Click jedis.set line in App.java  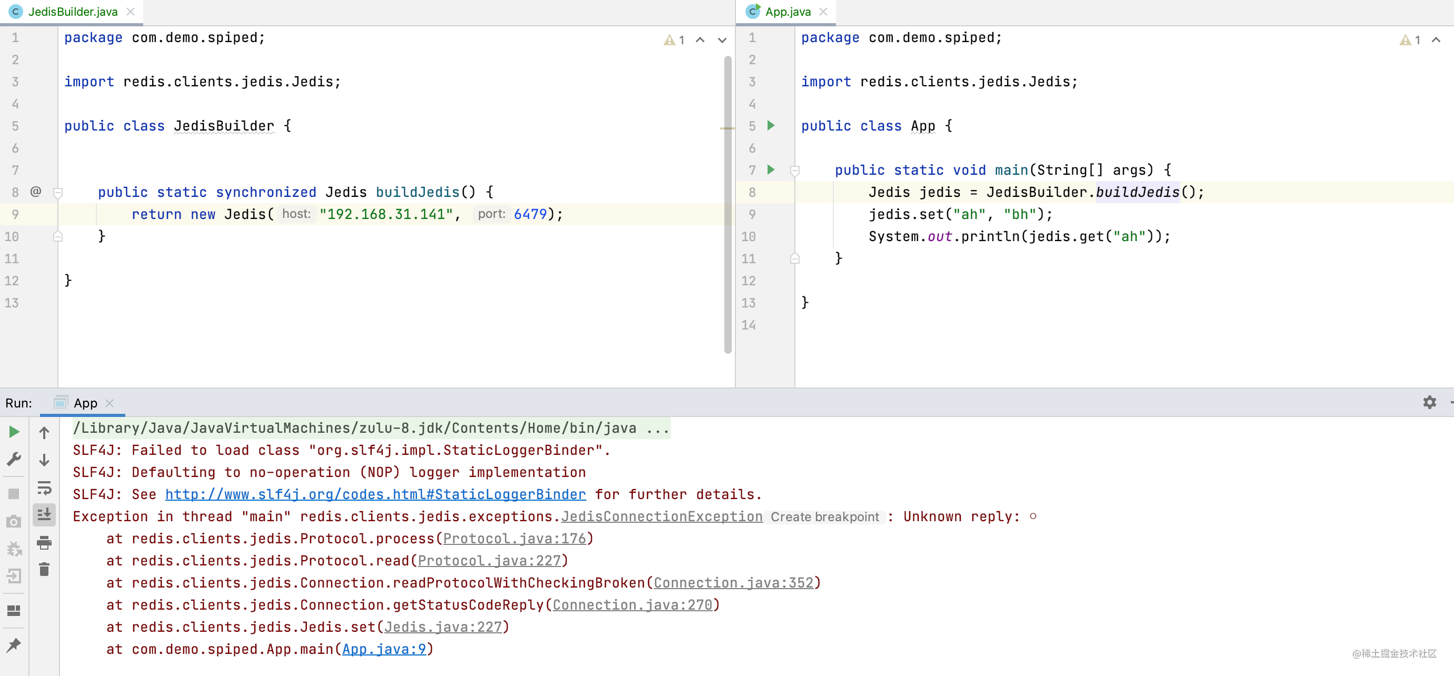960,214
